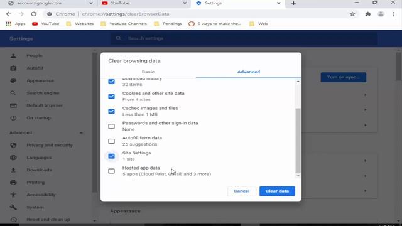Open the '9 ways to make the...' bookmark

click(x=215, y=24)
